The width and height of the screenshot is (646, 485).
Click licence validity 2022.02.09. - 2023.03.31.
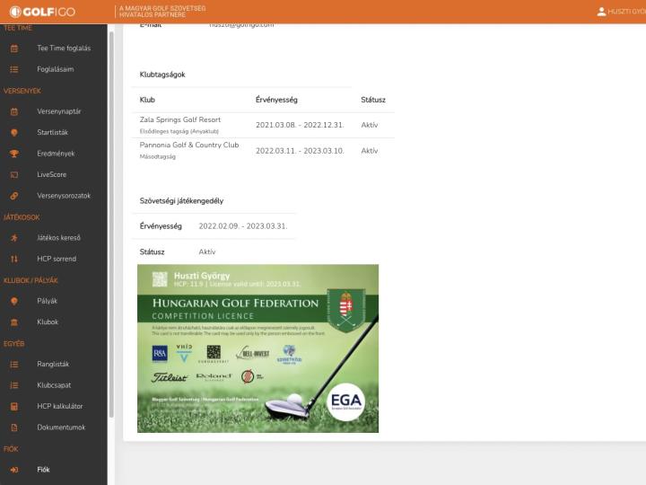tap(243, 226)
